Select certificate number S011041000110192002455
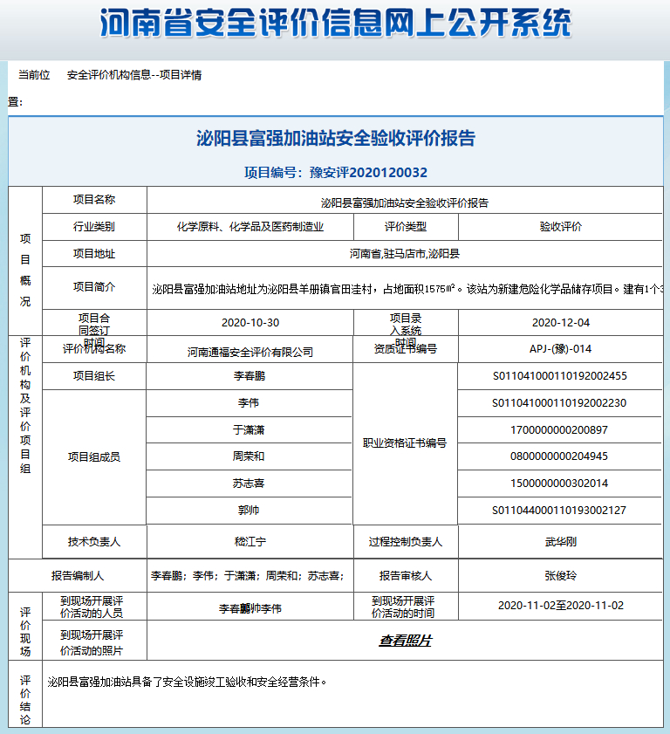Viewport: 670px width, 734px height. (x=560, y=376)
